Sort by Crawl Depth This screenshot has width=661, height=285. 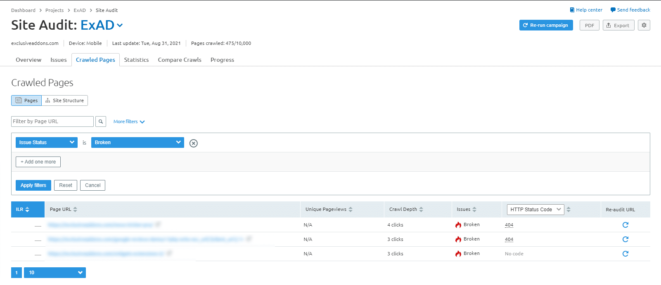coord(421,210)
